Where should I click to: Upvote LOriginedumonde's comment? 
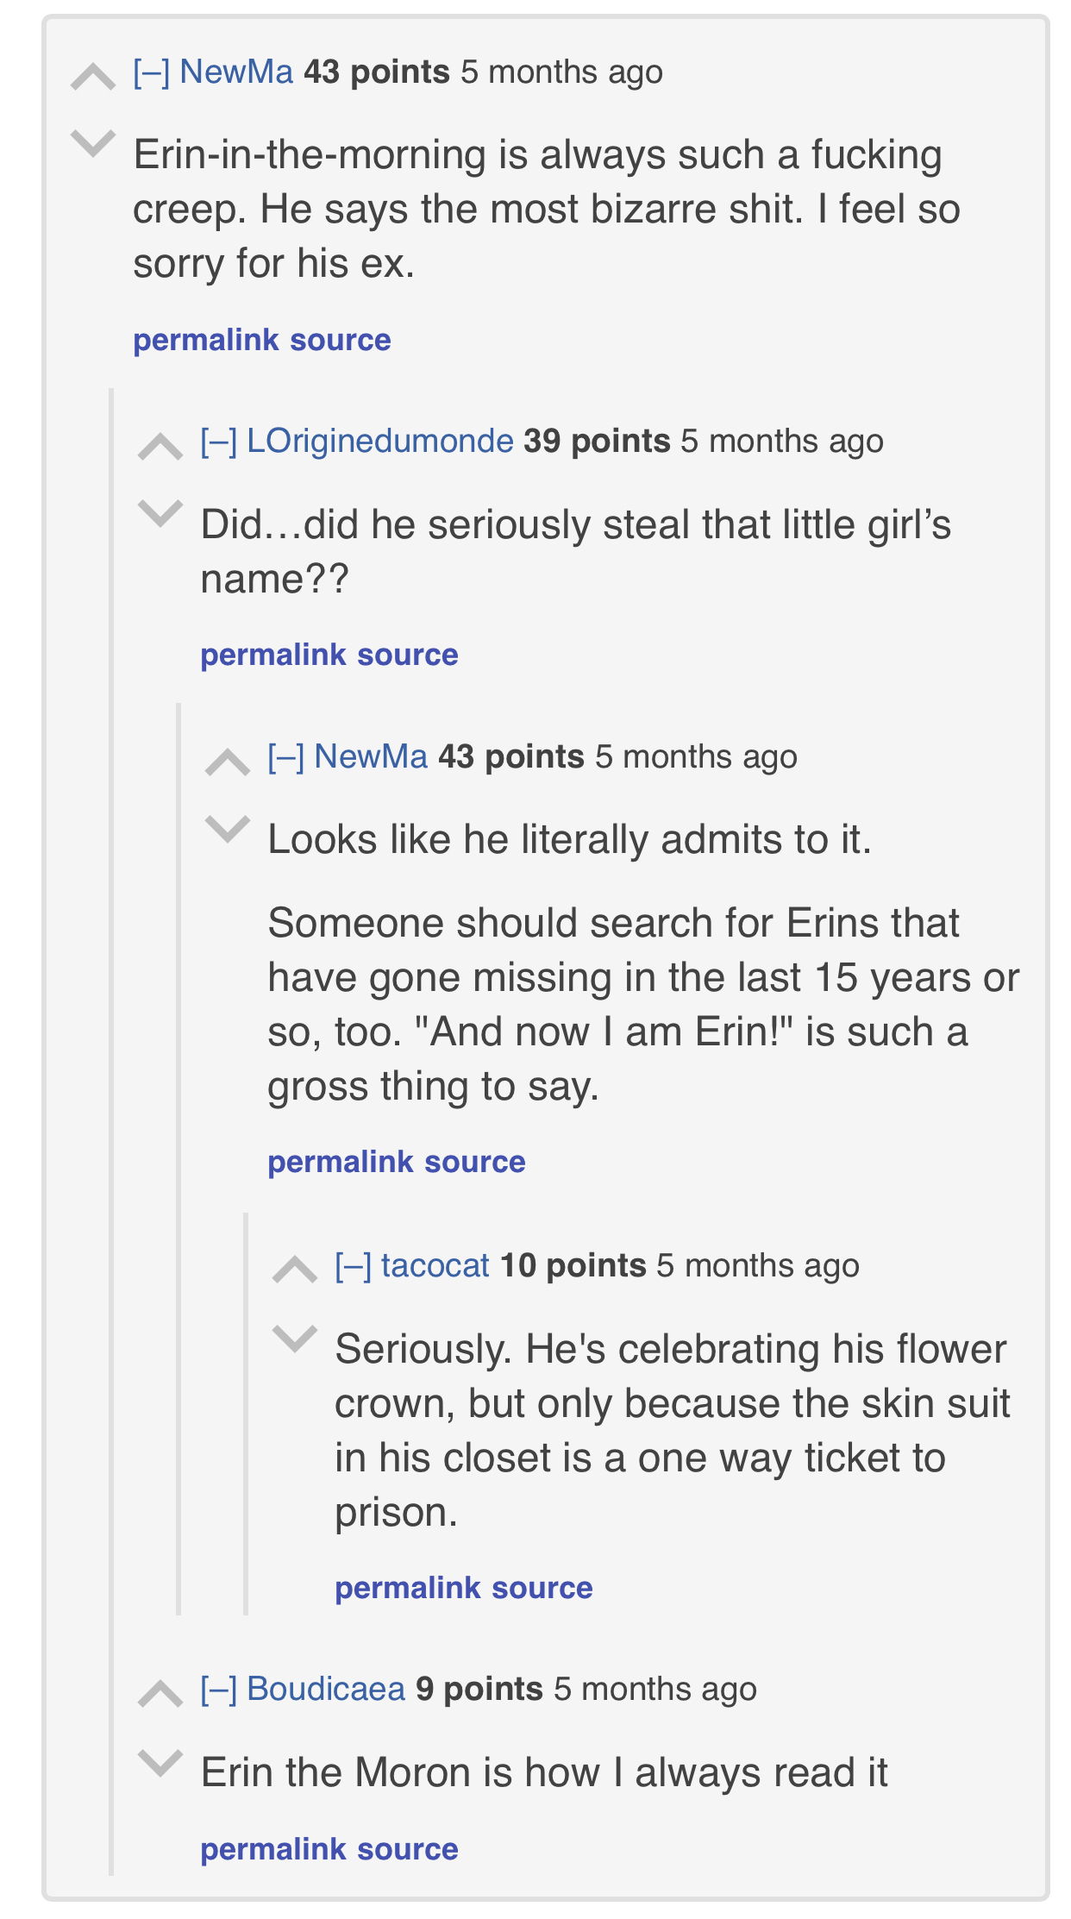[x=160, y=447]
